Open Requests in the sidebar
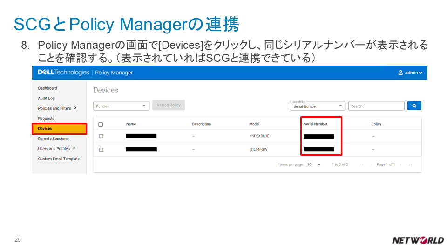 pyautogui.click(x=46, y=119)
